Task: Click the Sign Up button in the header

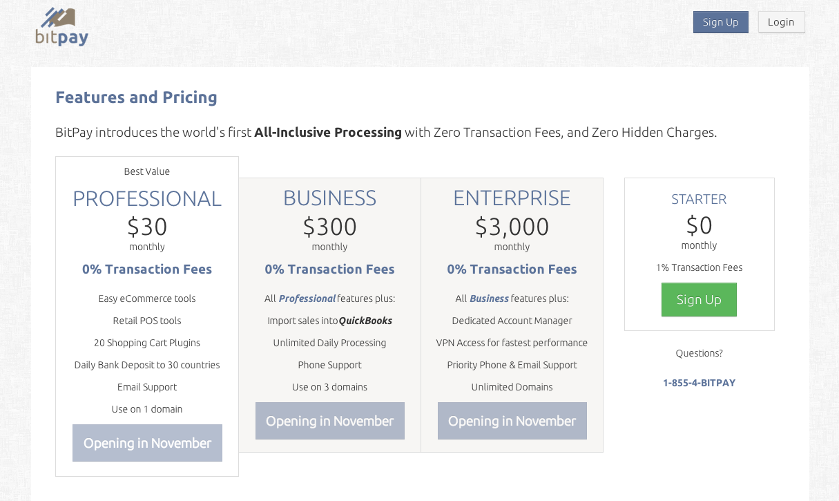Action: coord(720,21)
